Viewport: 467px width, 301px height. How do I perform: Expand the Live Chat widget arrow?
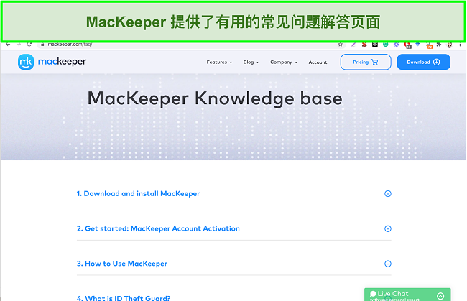[440, 296]
